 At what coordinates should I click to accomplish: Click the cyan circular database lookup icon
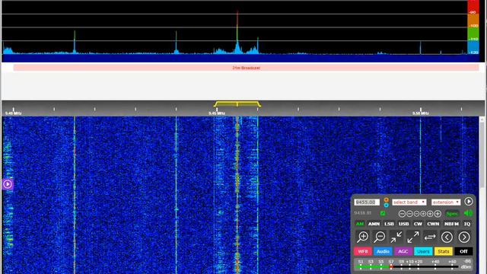pos(386,205)
